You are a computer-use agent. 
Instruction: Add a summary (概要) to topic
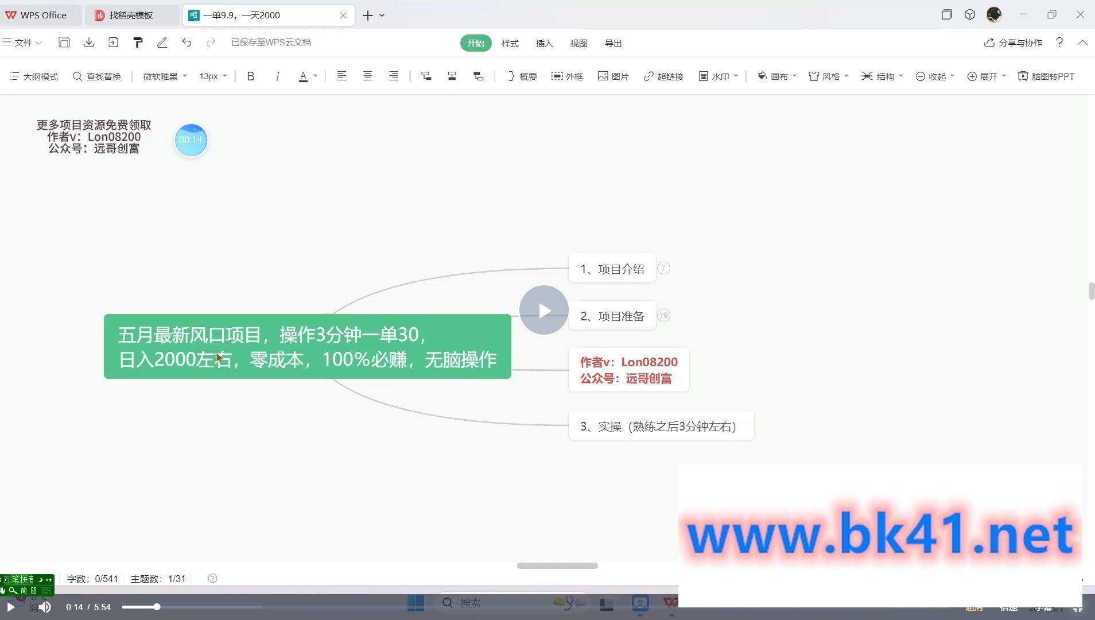(x=522, y=76)
